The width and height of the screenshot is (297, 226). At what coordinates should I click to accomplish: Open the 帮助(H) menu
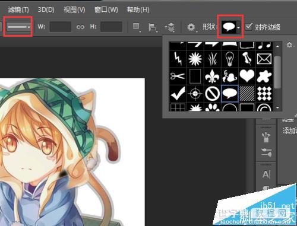tap(138, 9)
